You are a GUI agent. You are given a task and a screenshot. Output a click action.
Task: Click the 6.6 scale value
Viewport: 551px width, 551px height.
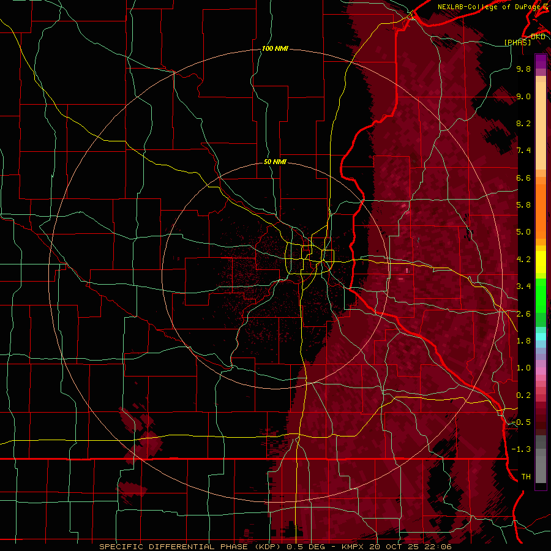(x=523, y=178)
